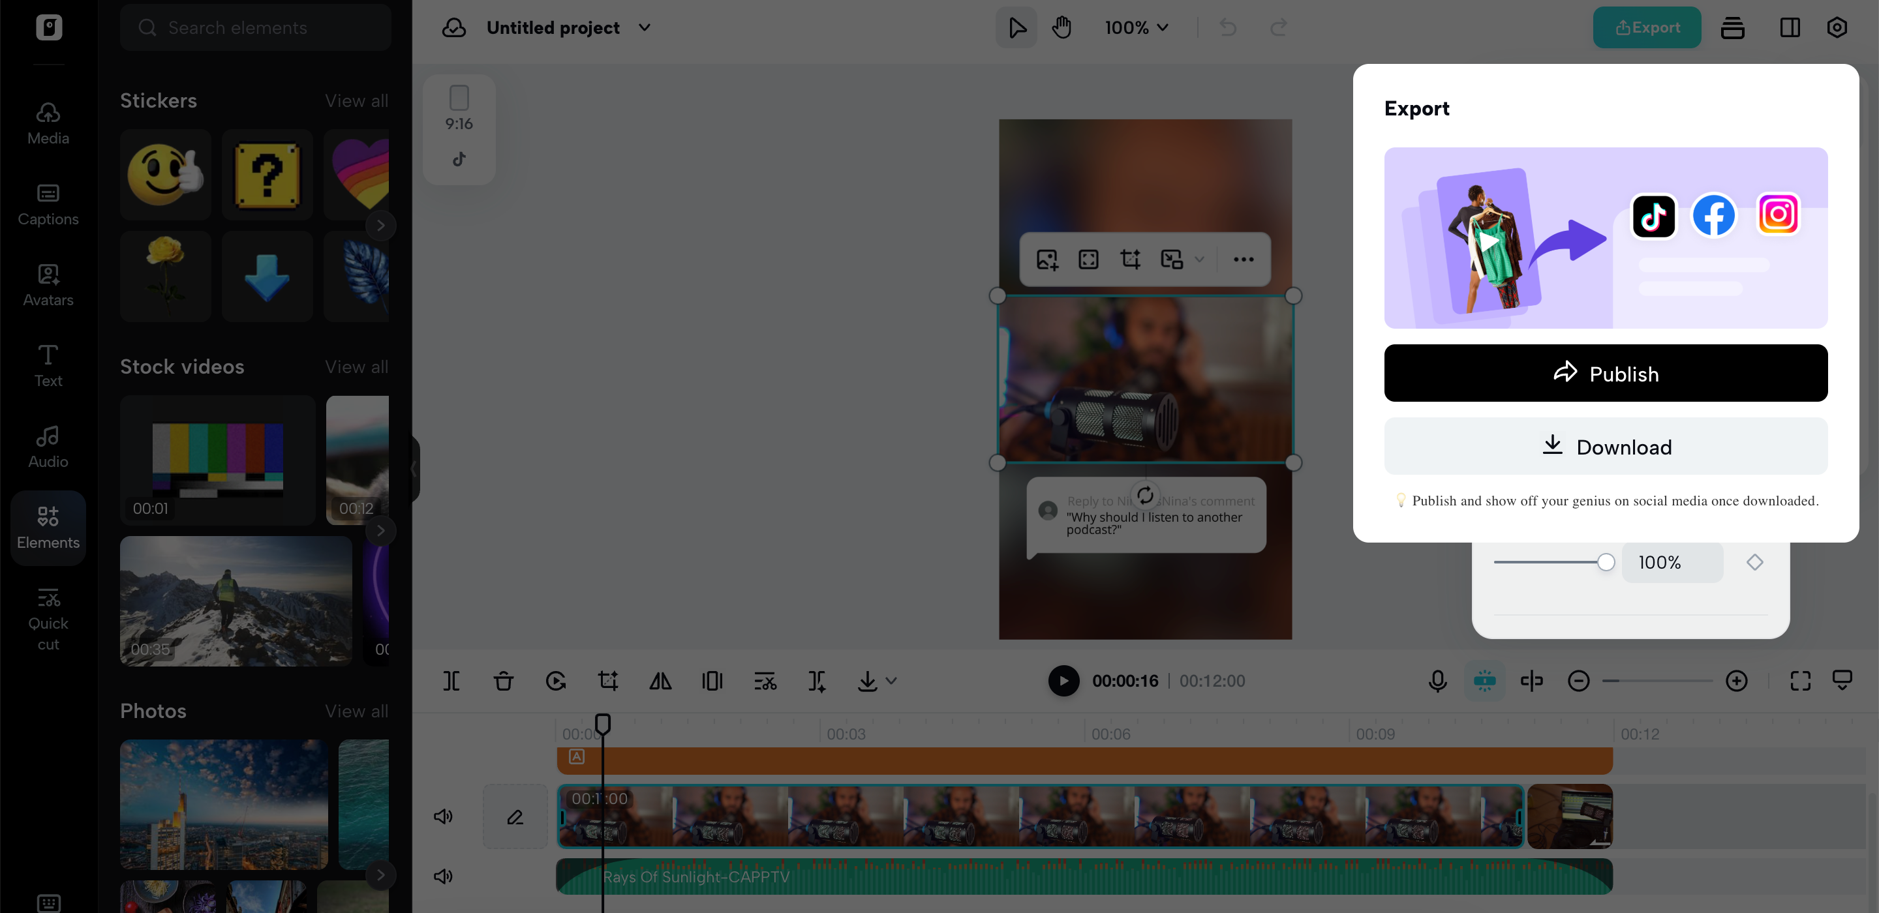The width and height of the screenshot is (1879, 913).
Task: Open the Text panel
Action: pyautogui.click(x=48, y=365)
